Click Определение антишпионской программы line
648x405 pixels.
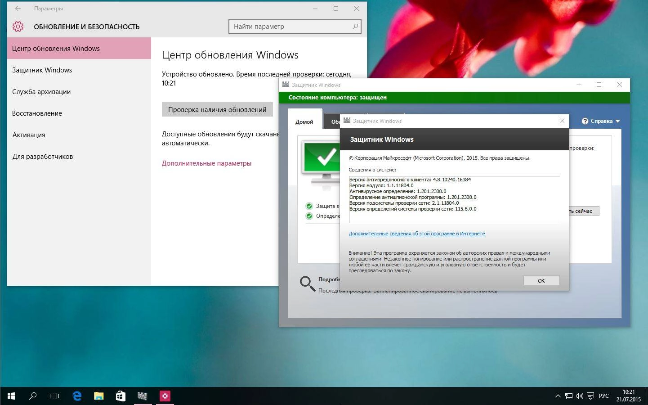tap(413, 197)
